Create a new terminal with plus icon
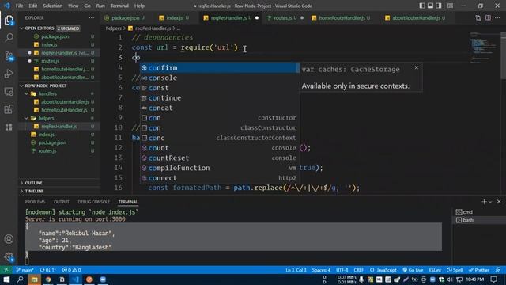 [484, 202]
